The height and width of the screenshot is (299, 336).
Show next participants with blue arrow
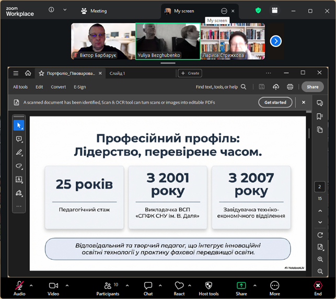coord(276,41)
